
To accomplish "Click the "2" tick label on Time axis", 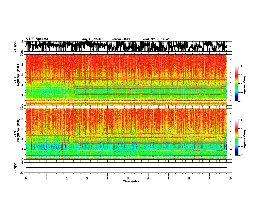I will [x=67, y=178].
